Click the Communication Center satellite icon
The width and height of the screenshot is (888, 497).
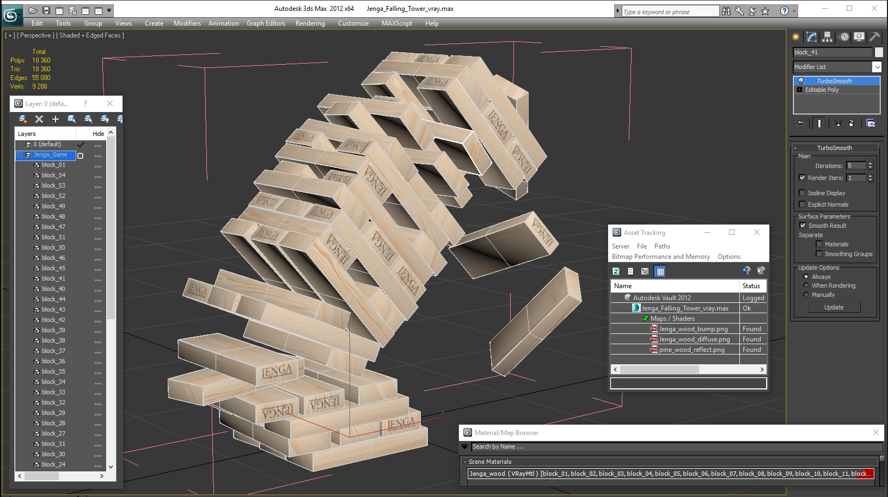pos(752,11)
